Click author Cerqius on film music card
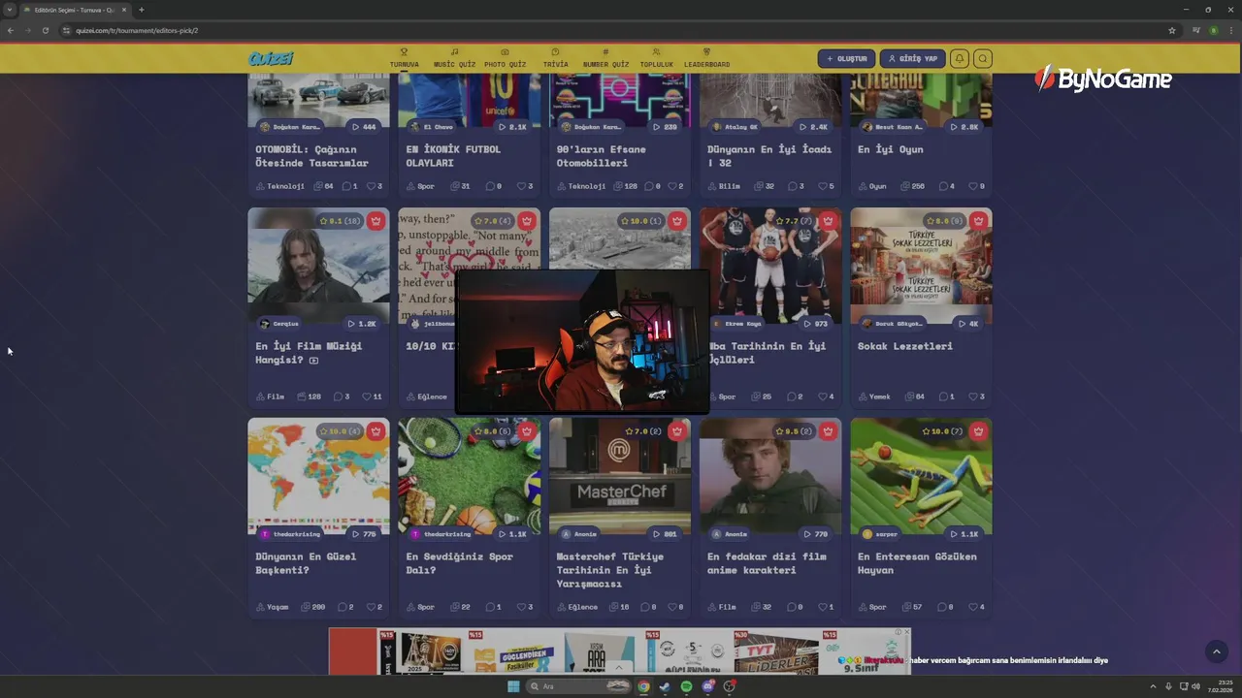The height and width of the screenshot is (698, 1242). click(x=279, y=324)
